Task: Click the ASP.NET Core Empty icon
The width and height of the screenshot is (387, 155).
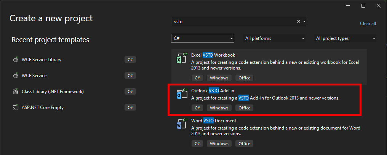Action: tap(16, 108)
